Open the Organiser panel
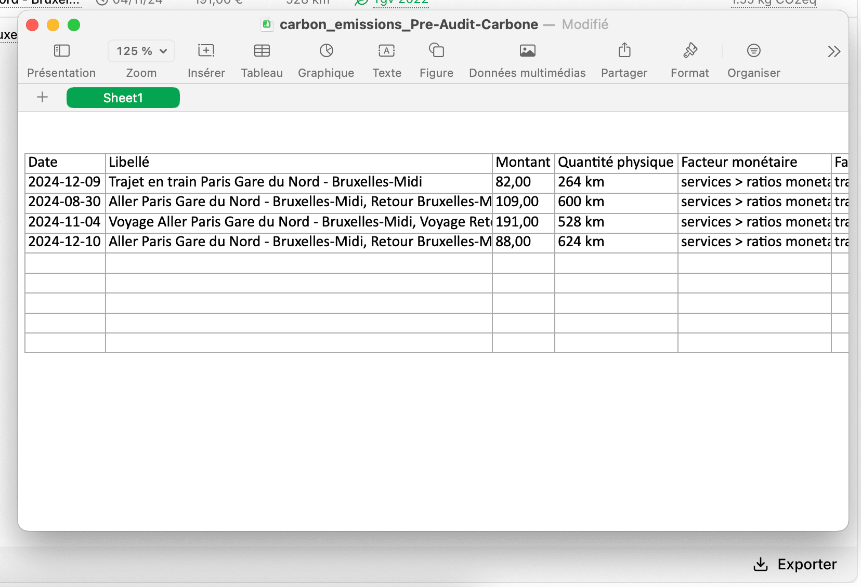The height and width of the screenshot is (587, 861). (x=754, y=51)
